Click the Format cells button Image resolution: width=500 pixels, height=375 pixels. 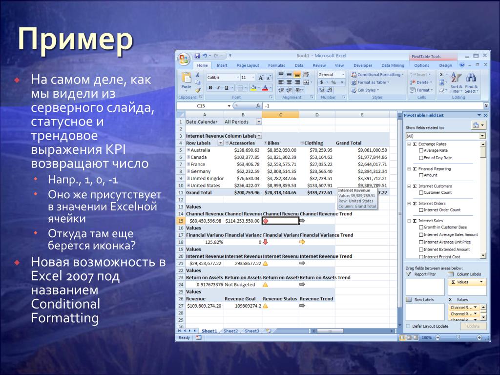[x=421, y=90]
